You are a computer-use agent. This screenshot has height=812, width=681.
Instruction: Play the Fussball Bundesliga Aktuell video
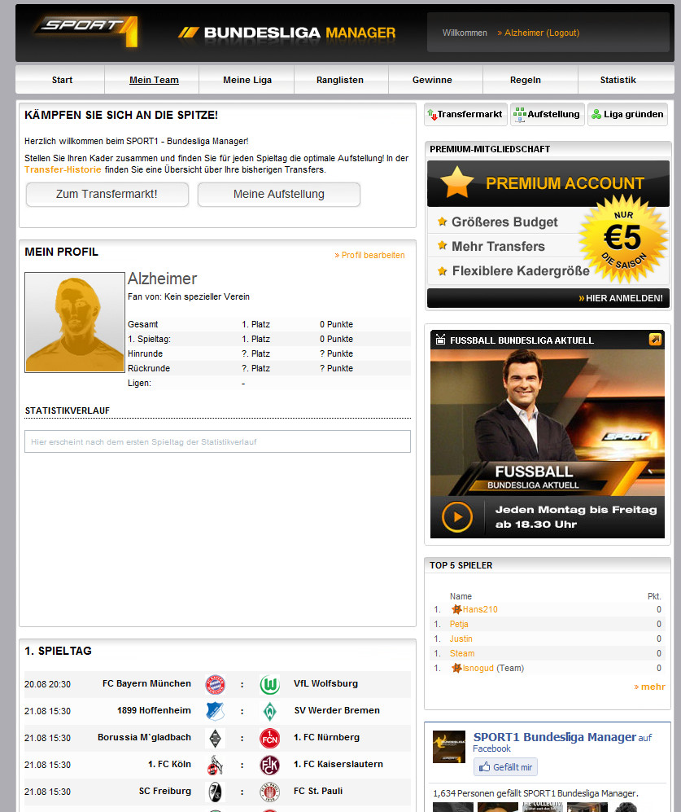(457, 517)
